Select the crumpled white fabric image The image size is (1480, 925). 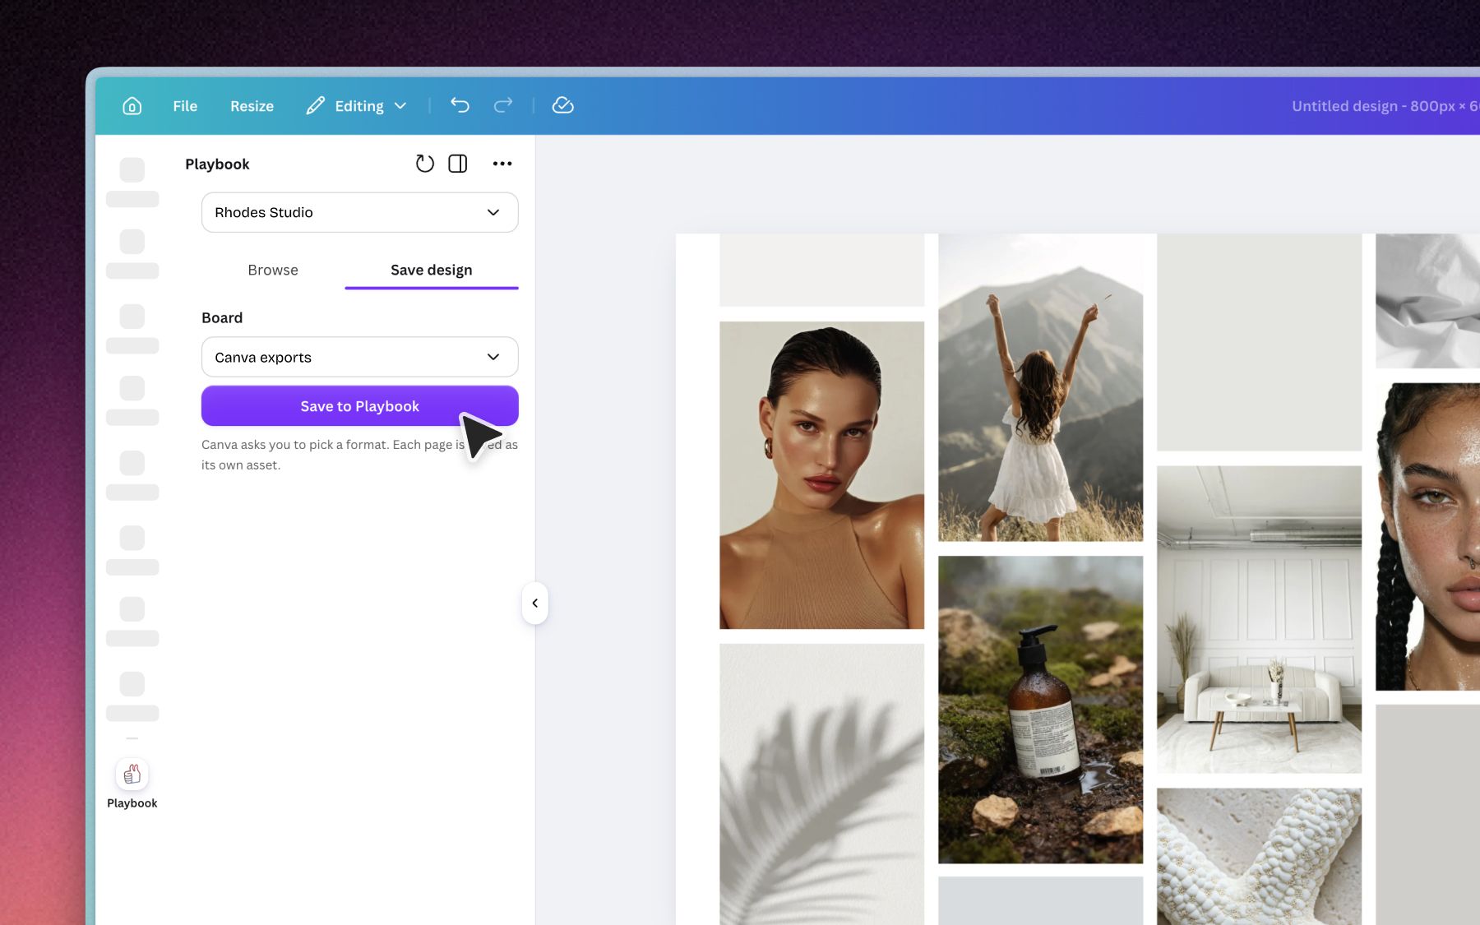pyautogui.click(x=1427, y=301)
